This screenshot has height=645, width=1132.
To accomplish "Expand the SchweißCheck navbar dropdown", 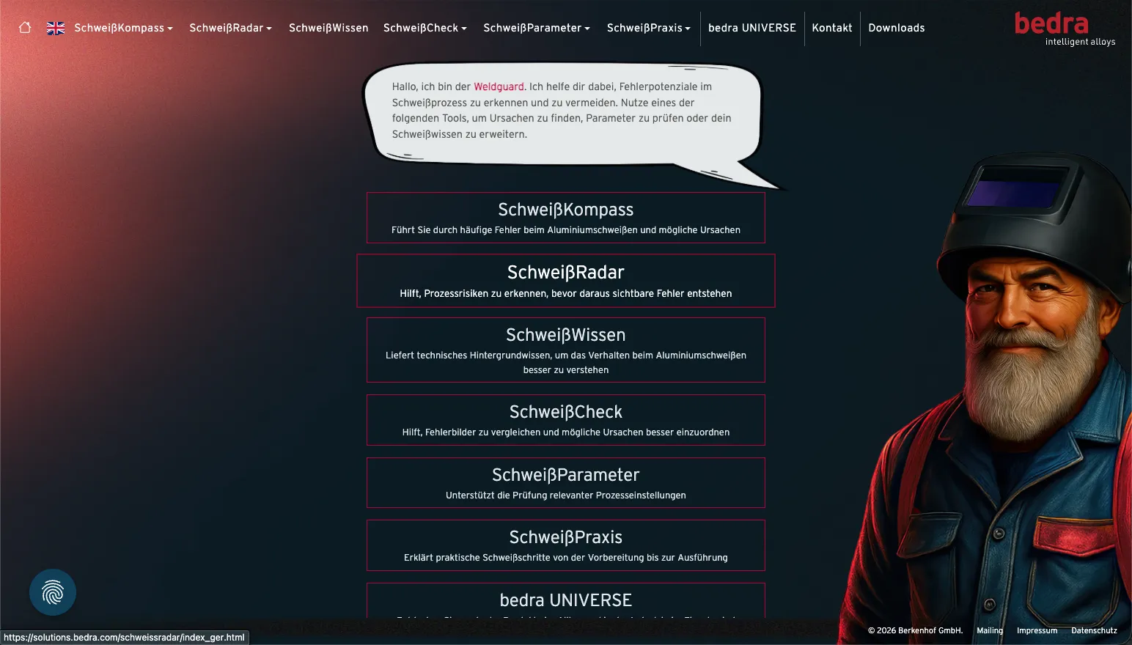I will point(425,28).
